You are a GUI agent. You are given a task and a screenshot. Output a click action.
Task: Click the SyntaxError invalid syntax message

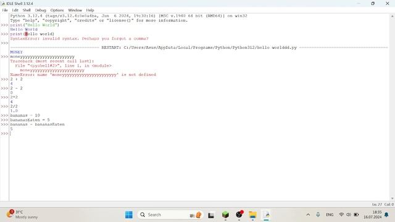point(79,38)
